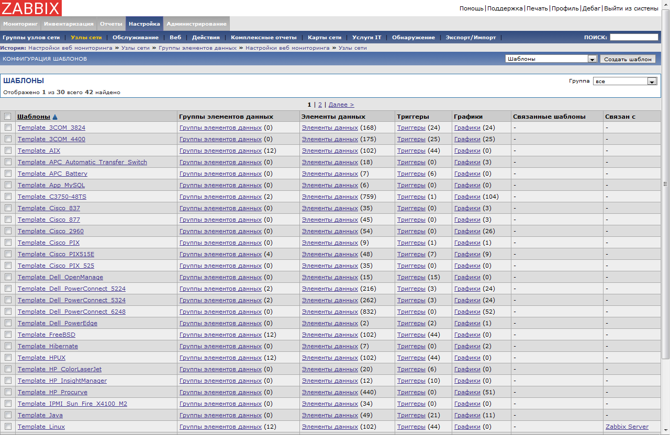The height and width of the screenshot is (435, 670).
Task: Open the Мониторинг tab
Action: 20,24
